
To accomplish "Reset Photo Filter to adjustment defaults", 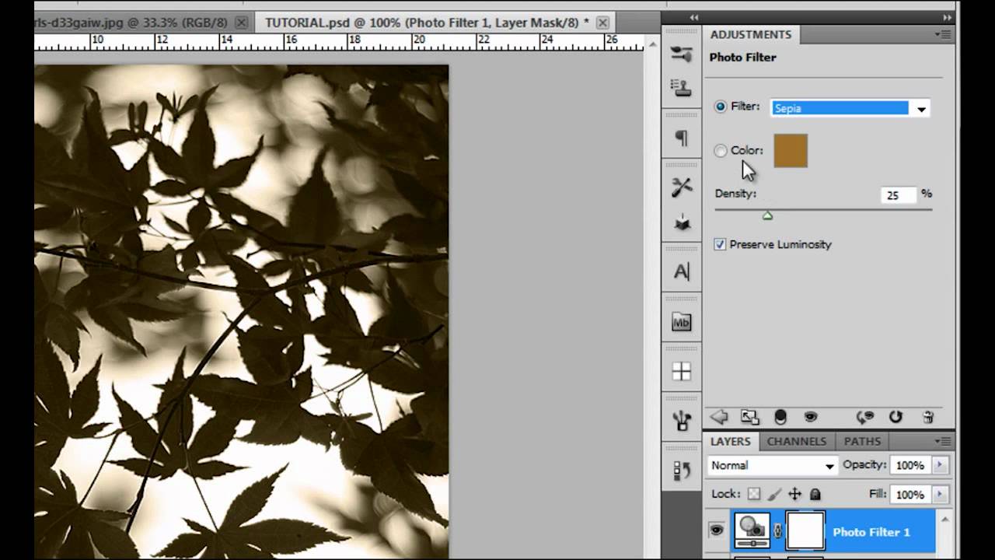I will 895,418.
